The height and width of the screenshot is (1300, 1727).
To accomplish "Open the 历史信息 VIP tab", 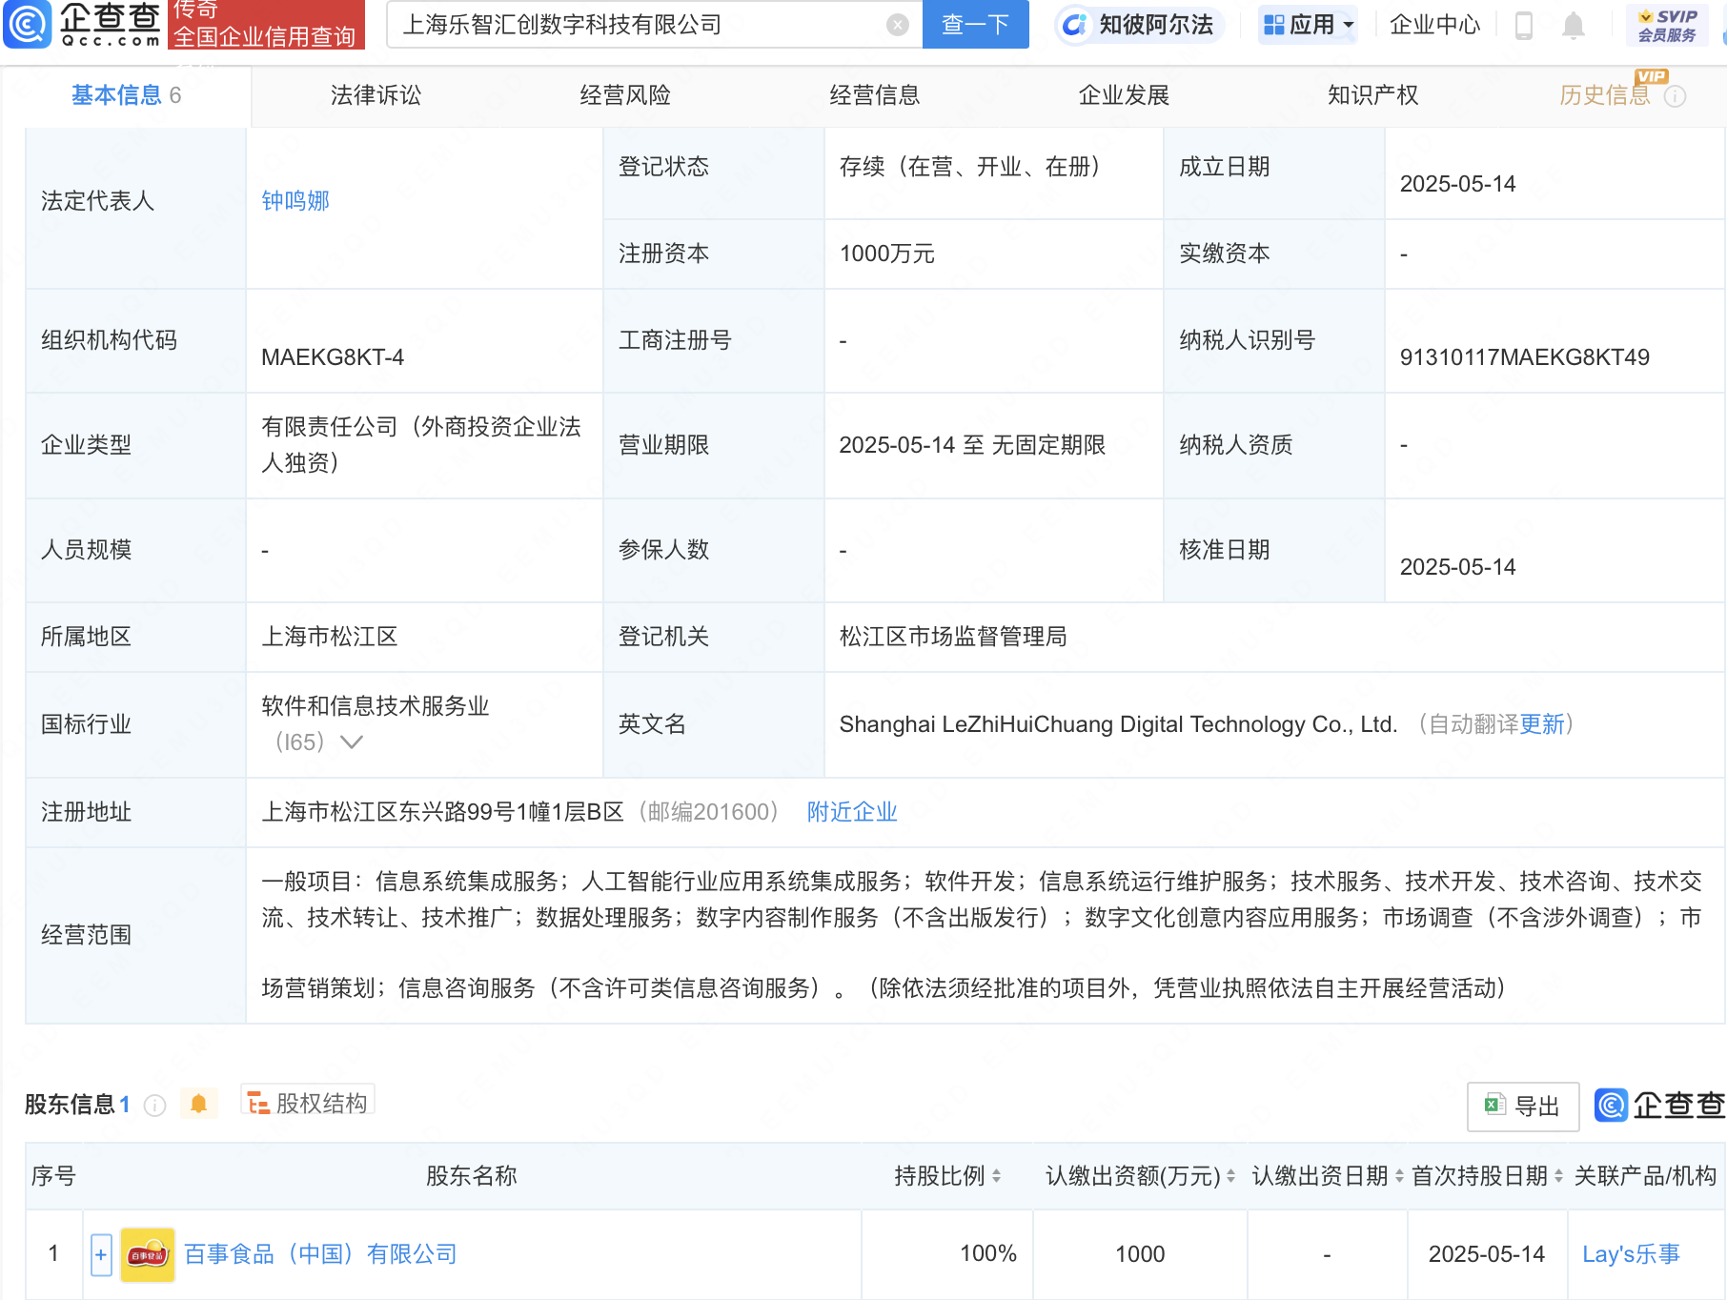I will pyautogui.click(x=1605, y=95).
